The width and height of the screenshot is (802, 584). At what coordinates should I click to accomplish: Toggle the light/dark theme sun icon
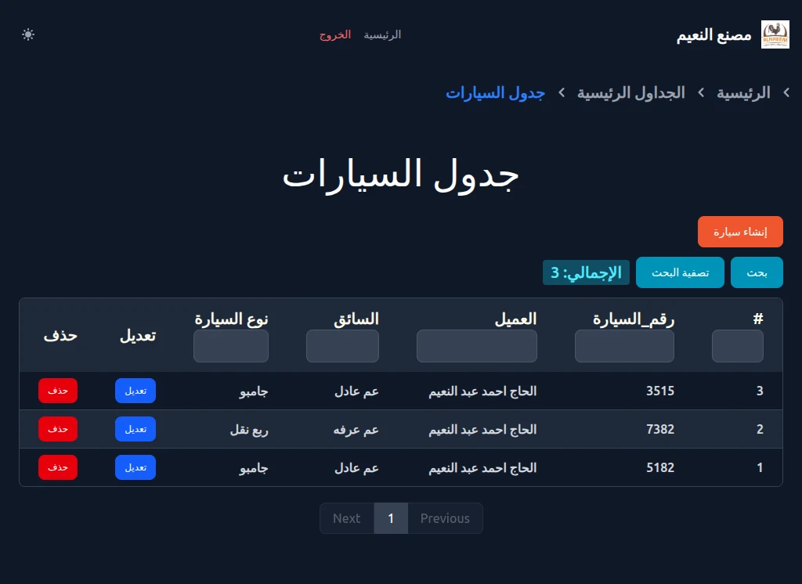coord(28,34)
